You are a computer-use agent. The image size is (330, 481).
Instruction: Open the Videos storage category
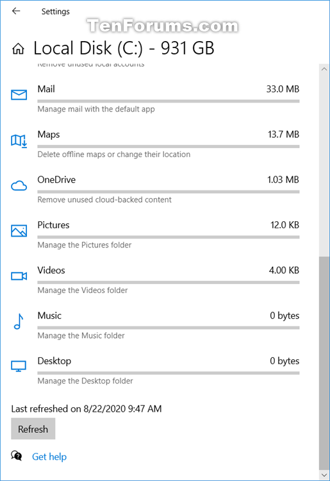[155, 280]
